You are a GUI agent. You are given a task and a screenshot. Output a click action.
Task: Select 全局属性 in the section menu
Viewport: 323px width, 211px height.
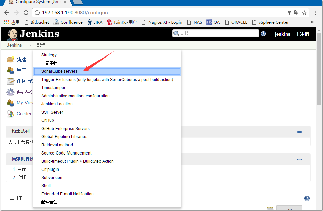(x=107, y=63)
